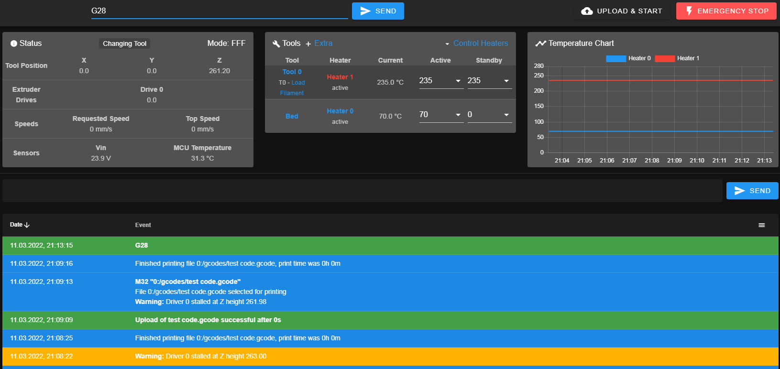Toggle Heater 1 red legend swatch
This screenshot has width=780, height=369.
click(x=665, y=58)
